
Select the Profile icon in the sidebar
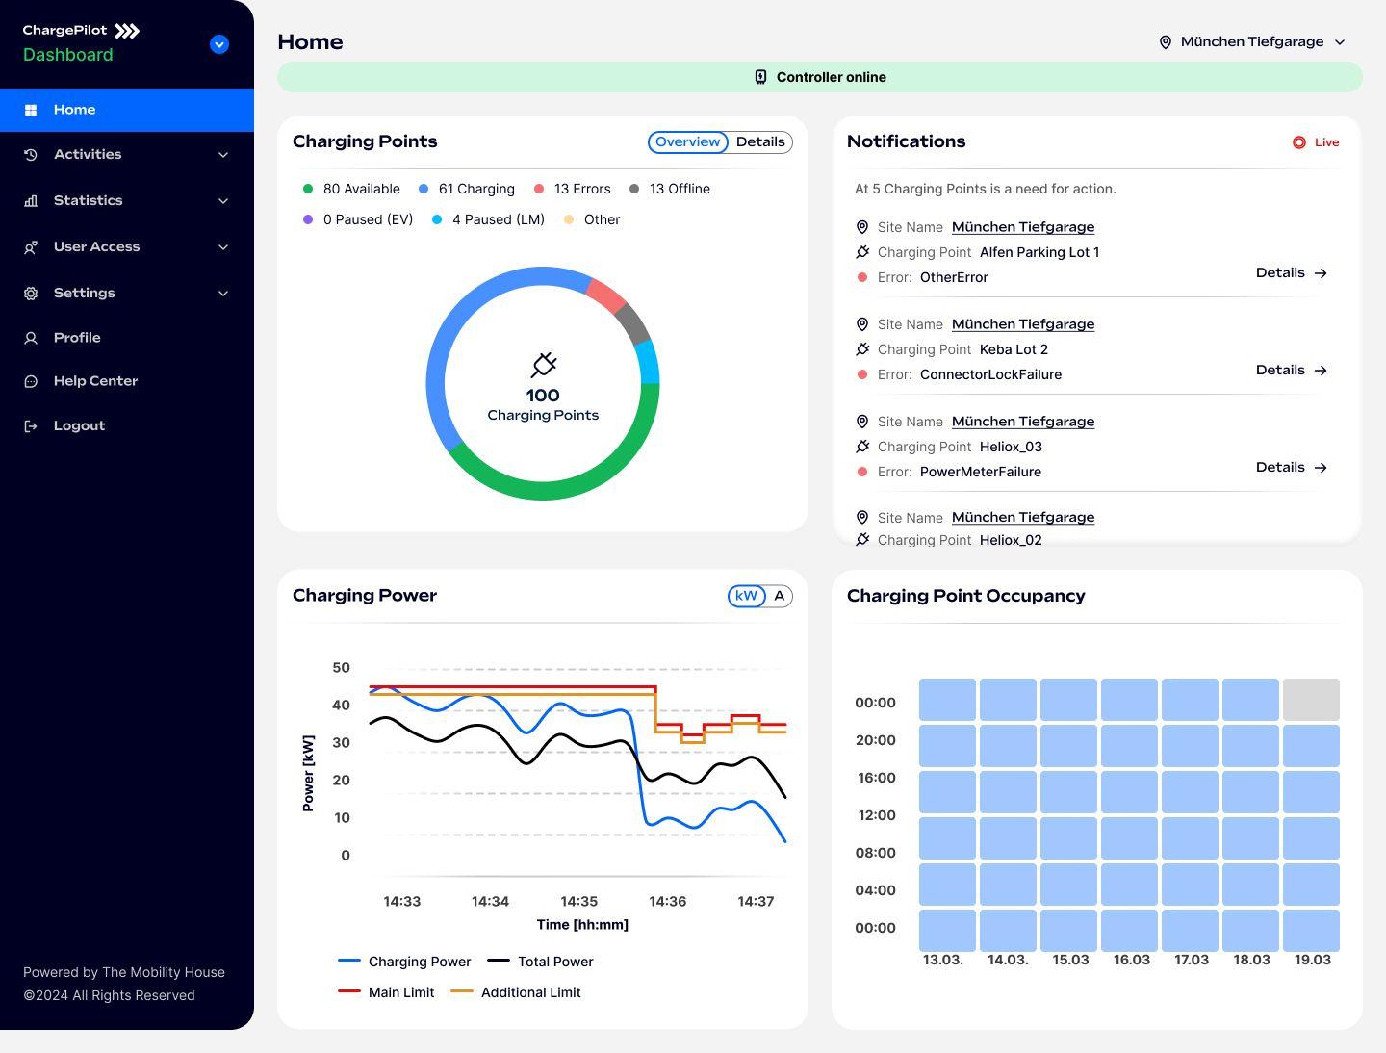pyautogui.click(x=30, y=337)
